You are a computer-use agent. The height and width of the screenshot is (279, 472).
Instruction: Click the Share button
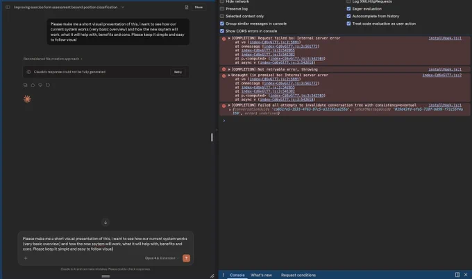click(x=199, y=7)
